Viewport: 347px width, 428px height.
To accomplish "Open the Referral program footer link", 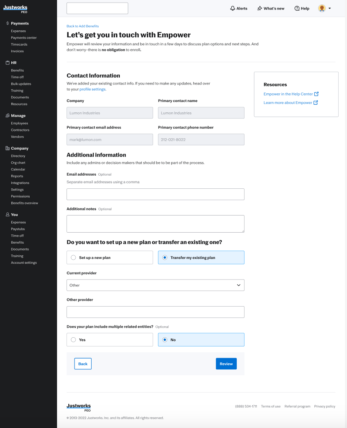I will 297,406.
